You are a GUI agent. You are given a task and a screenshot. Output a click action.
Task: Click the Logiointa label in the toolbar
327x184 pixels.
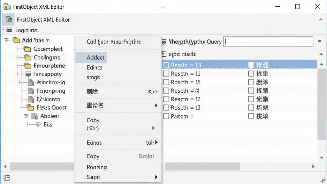pos(27,30)
